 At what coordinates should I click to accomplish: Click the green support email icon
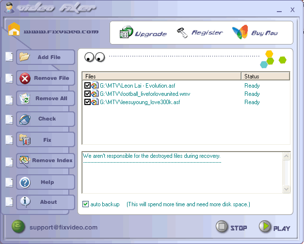[x=18, y=226]
